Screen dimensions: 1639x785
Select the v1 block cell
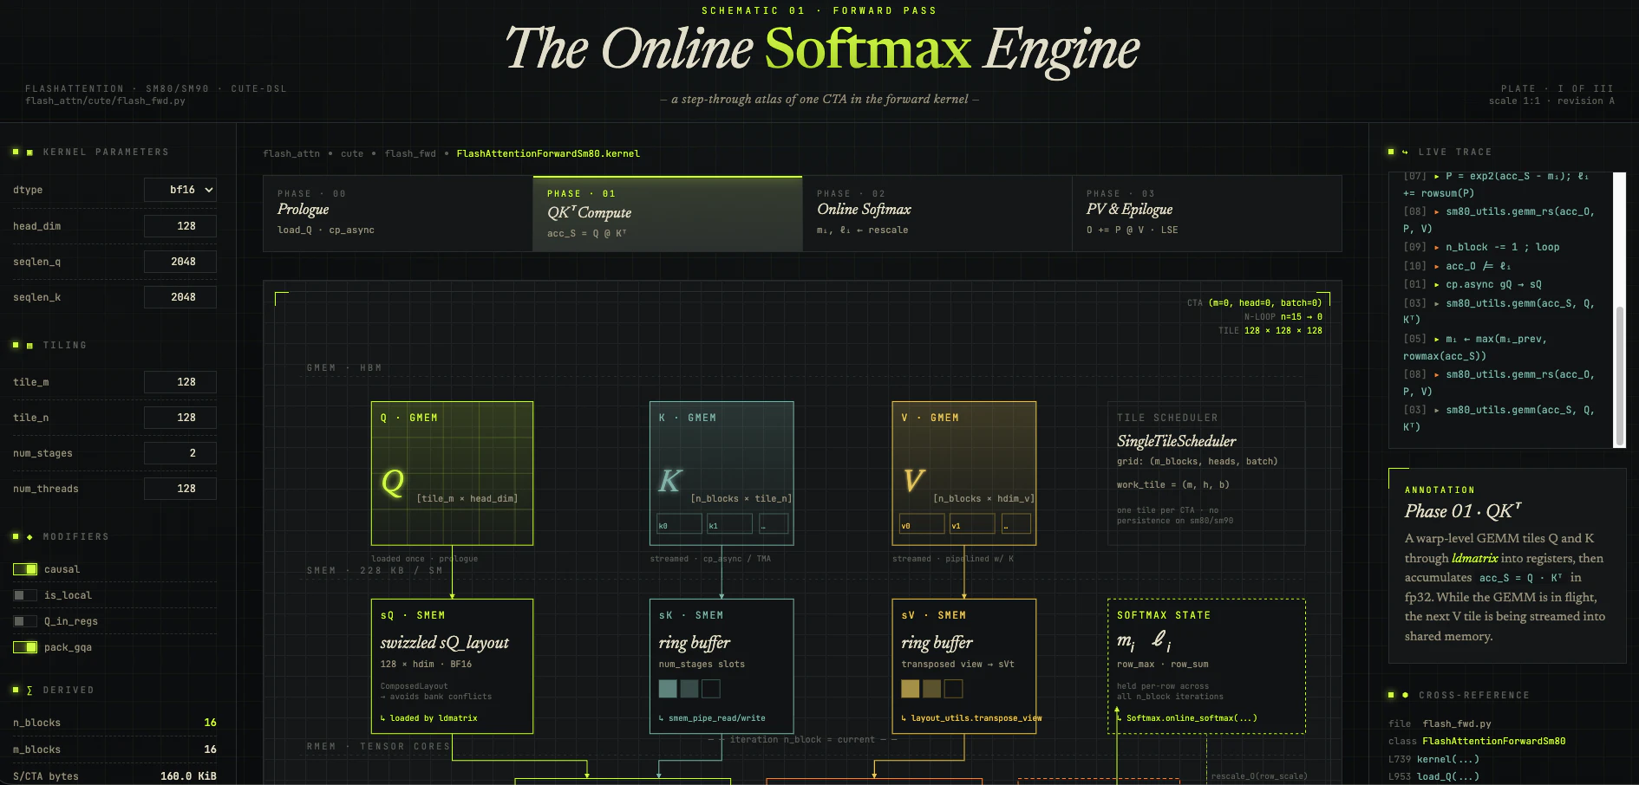[972, 524]
